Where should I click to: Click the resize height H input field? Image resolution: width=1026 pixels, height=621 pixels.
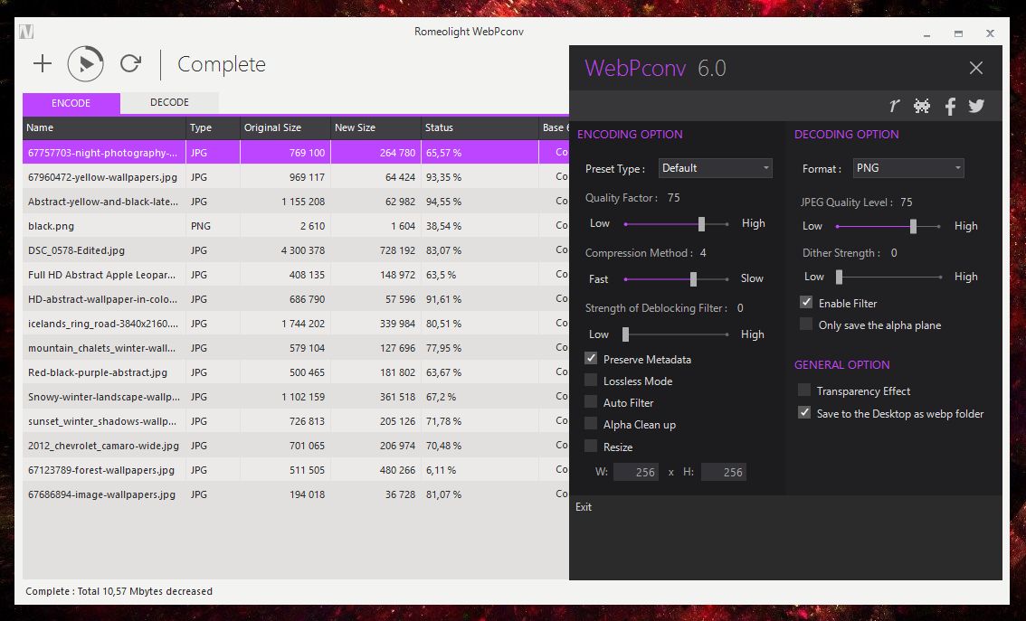pos(723,472)
